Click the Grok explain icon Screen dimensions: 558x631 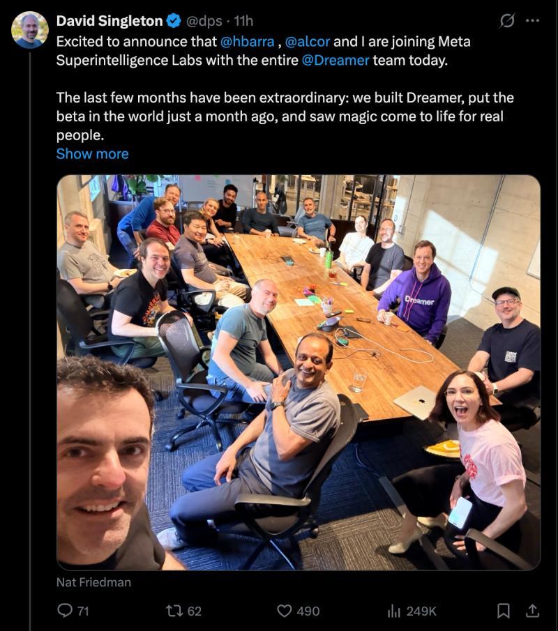click(506, 20)
